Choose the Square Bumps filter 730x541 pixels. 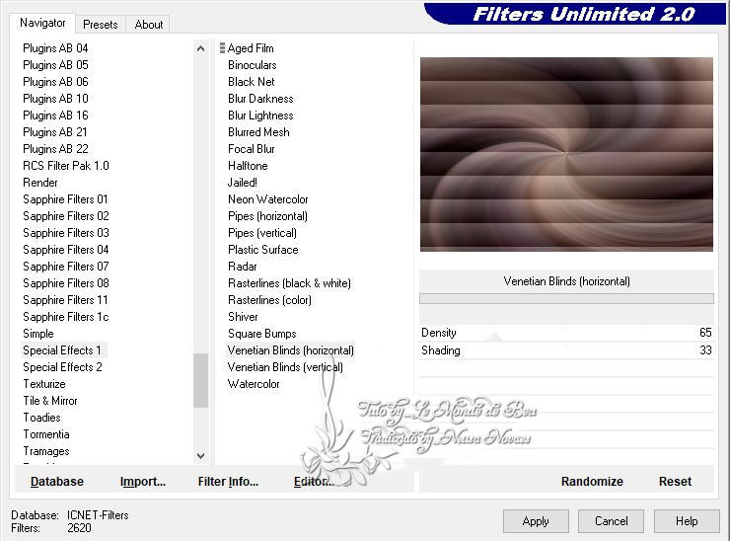click(261, 334)
